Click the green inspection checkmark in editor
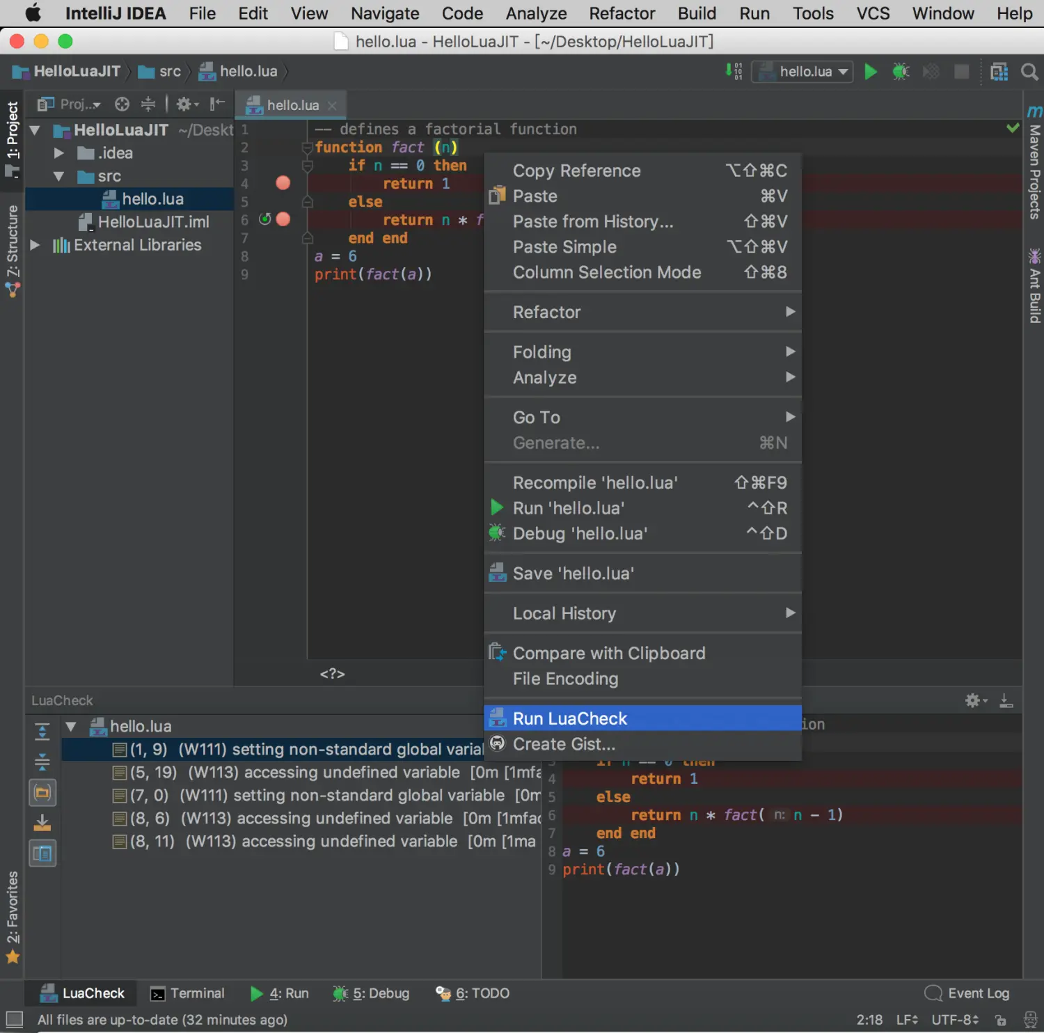 click(1013, 128)
